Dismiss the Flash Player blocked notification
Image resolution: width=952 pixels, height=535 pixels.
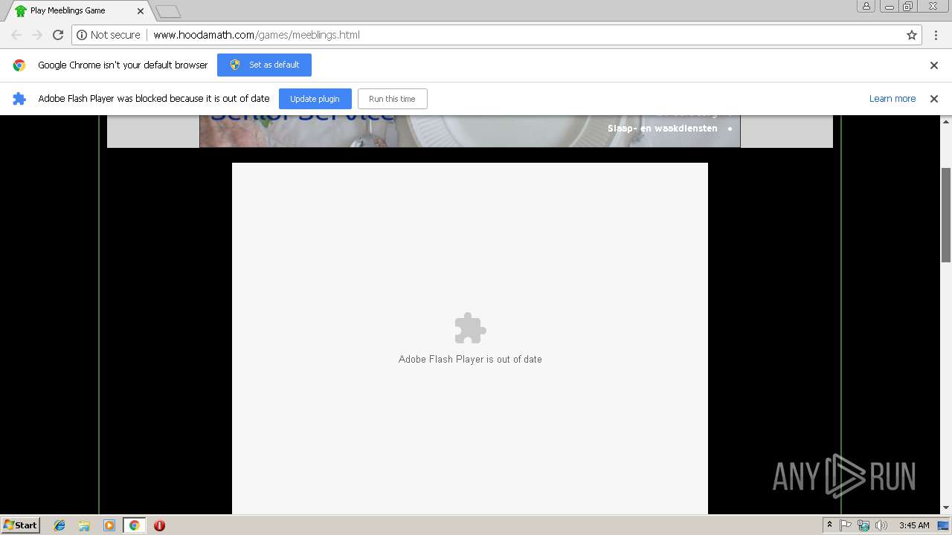pyautogui.click(x=934, y=99)
